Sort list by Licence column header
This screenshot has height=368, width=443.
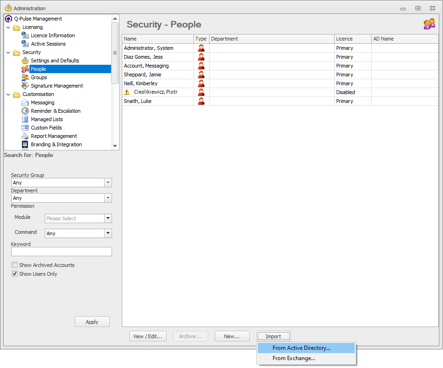pos(353,39)
